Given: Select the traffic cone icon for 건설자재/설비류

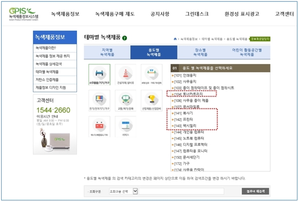Looking at the screenshot, I should pyautogui.click(x=125, y=74).
